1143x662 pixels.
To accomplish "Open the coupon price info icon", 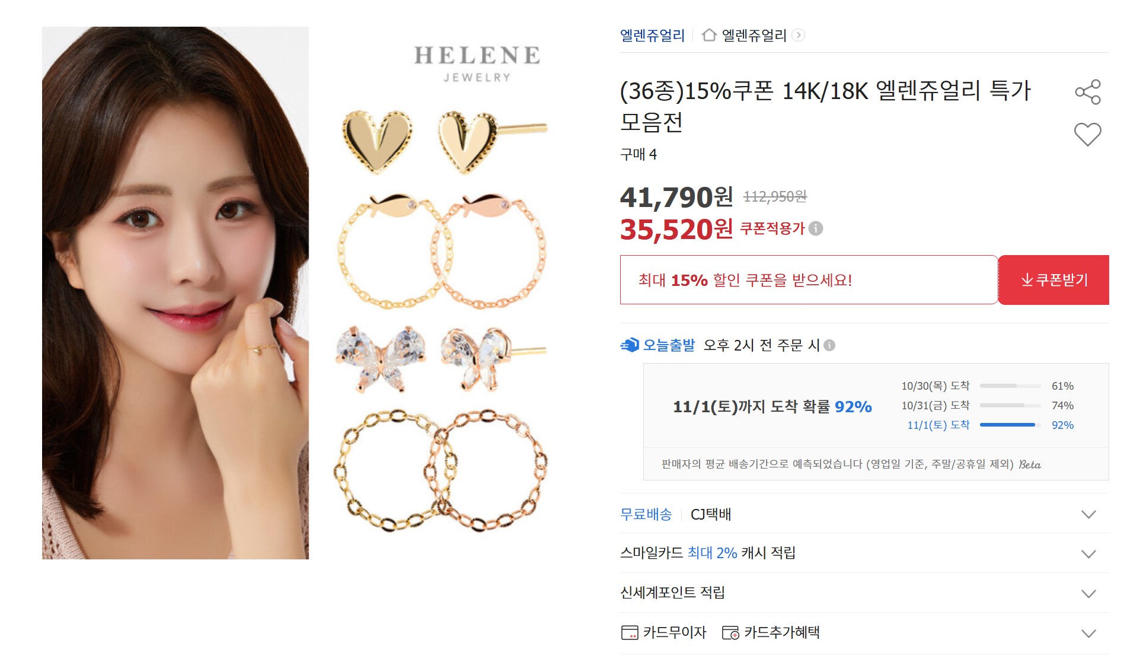I will (816, 228).
